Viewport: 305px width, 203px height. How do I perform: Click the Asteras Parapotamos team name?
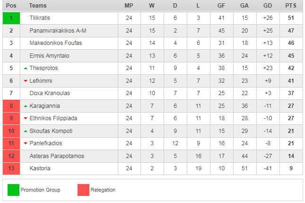[56, 156]
